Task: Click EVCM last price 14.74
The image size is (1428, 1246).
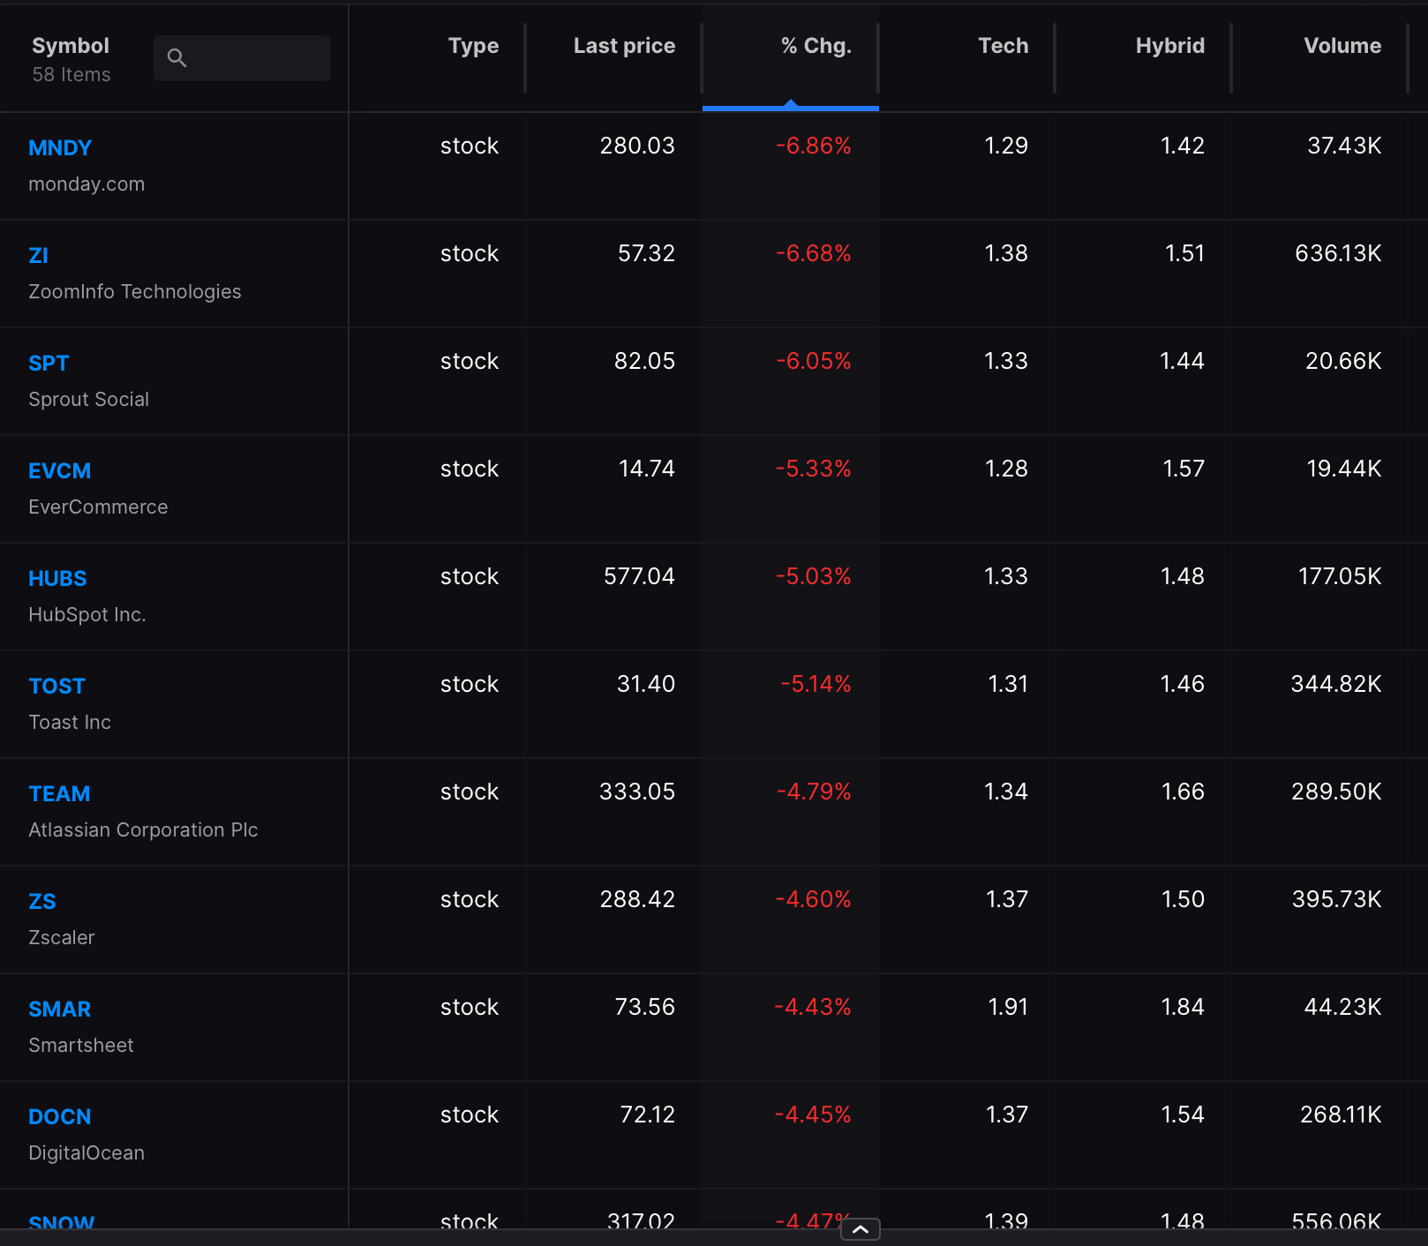Action: click(647, 469)
